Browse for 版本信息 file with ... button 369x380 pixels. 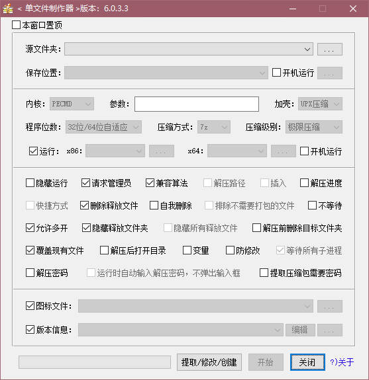330,330
